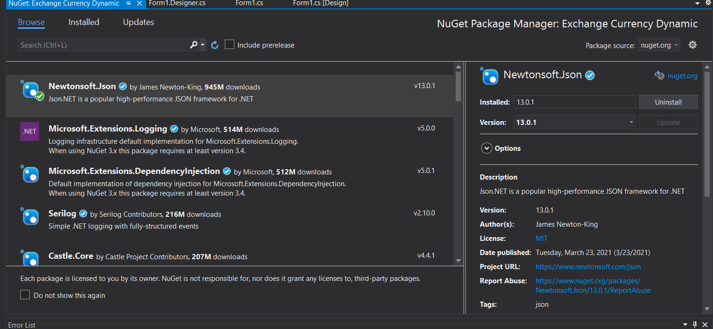713x329 pixels.
Task: Open the Package source nuget.org dropdown
Action: 659,45
